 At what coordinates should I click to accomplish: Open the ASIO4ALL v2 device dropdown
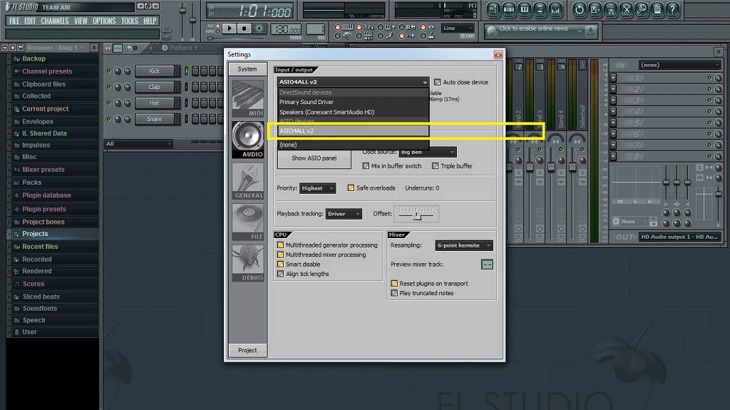coord(353,82)
